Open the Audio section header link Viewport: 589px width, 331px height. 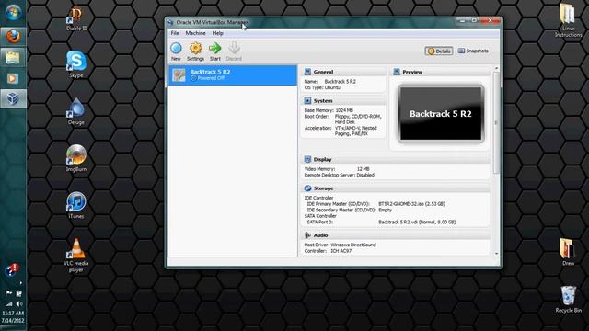tap(321, 235)
